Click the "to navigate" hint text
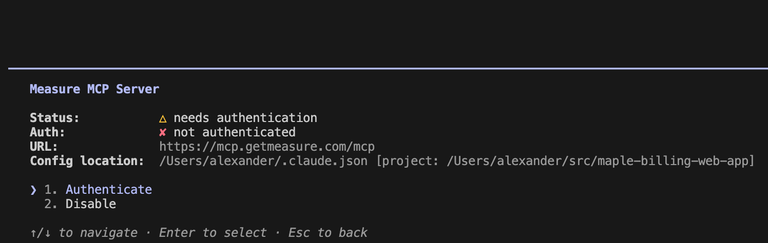768x243 pixels. tap(98, 233)
